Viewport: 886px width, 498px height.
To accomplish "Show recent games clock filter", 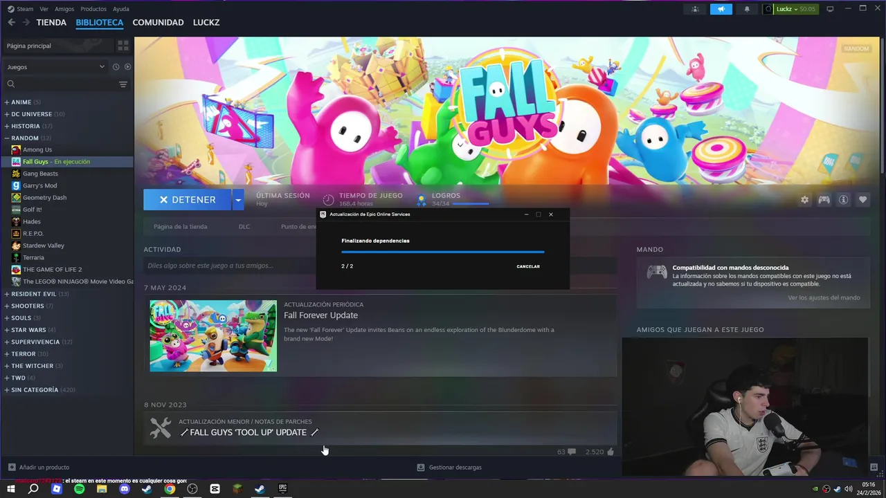I will (x=116, y=67).
